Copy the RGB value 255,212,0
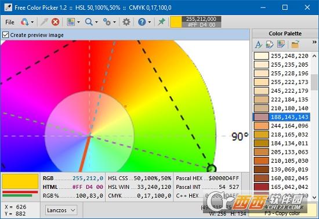The width and height of the screenshot is (319, 219). tap(88, 178)
